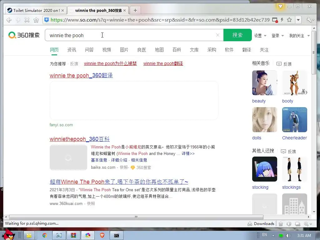Click the skin T-shirt icon in title bar
This screenshot has height=240, width=320.
[x=280, y=6]
